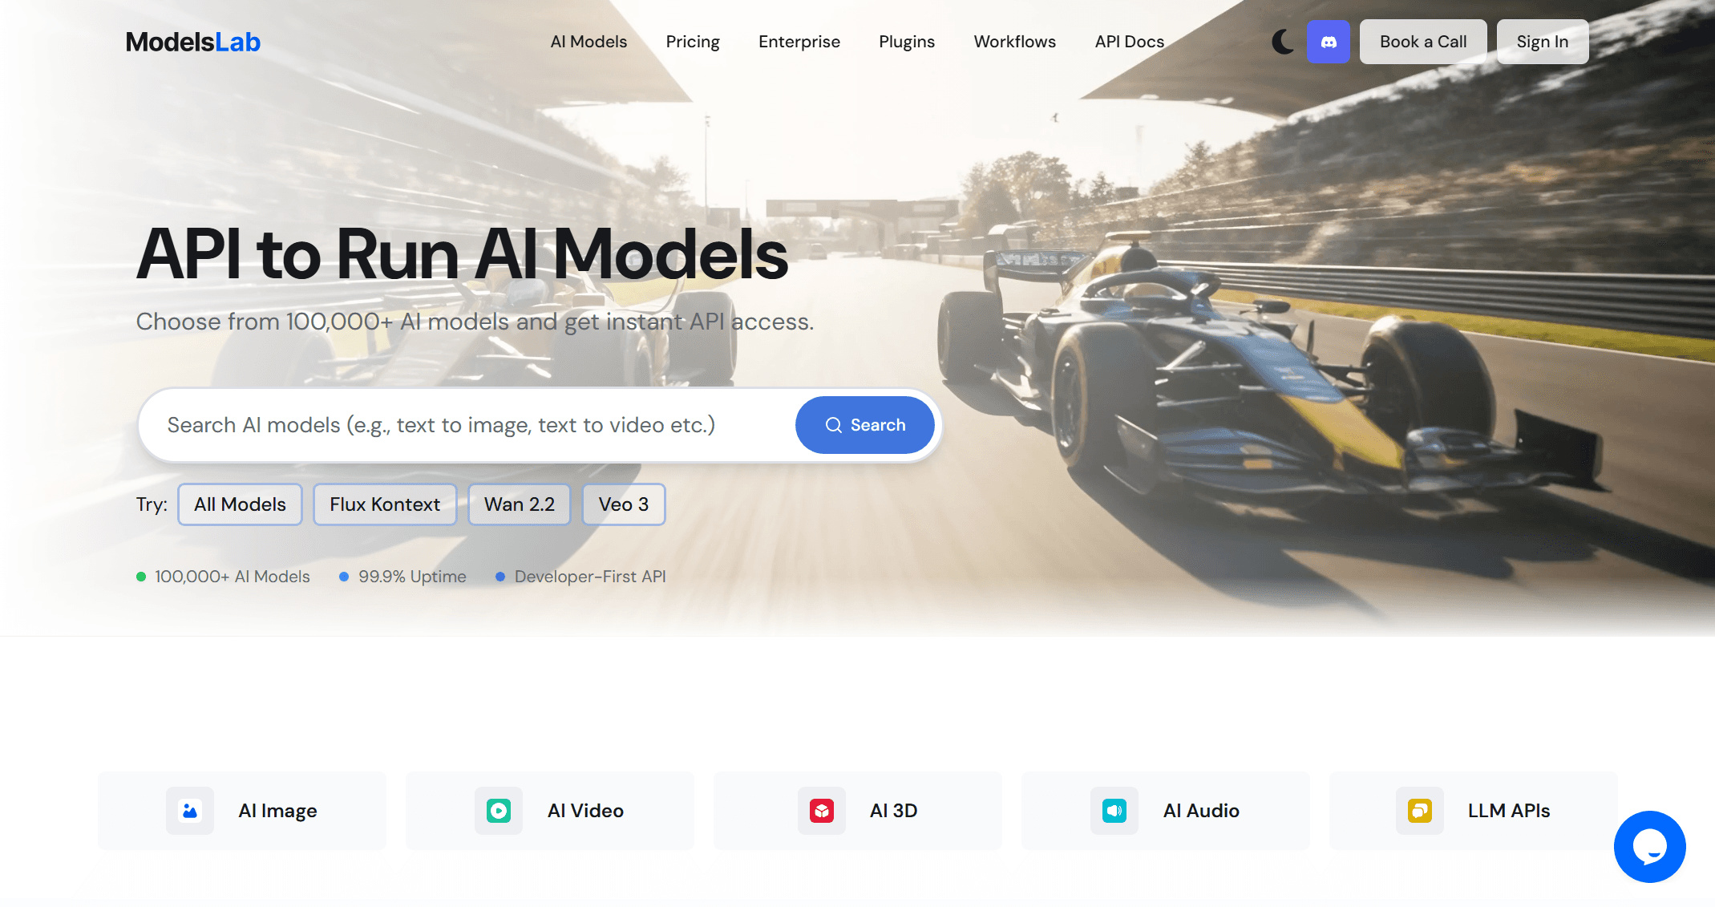The image size is (1715, 907).
Task: Open the Workflows nav link
Action: point(1015,42)
